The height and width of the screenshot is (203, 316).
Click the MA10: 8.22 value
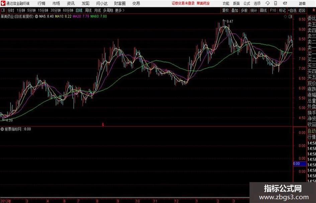63,16
